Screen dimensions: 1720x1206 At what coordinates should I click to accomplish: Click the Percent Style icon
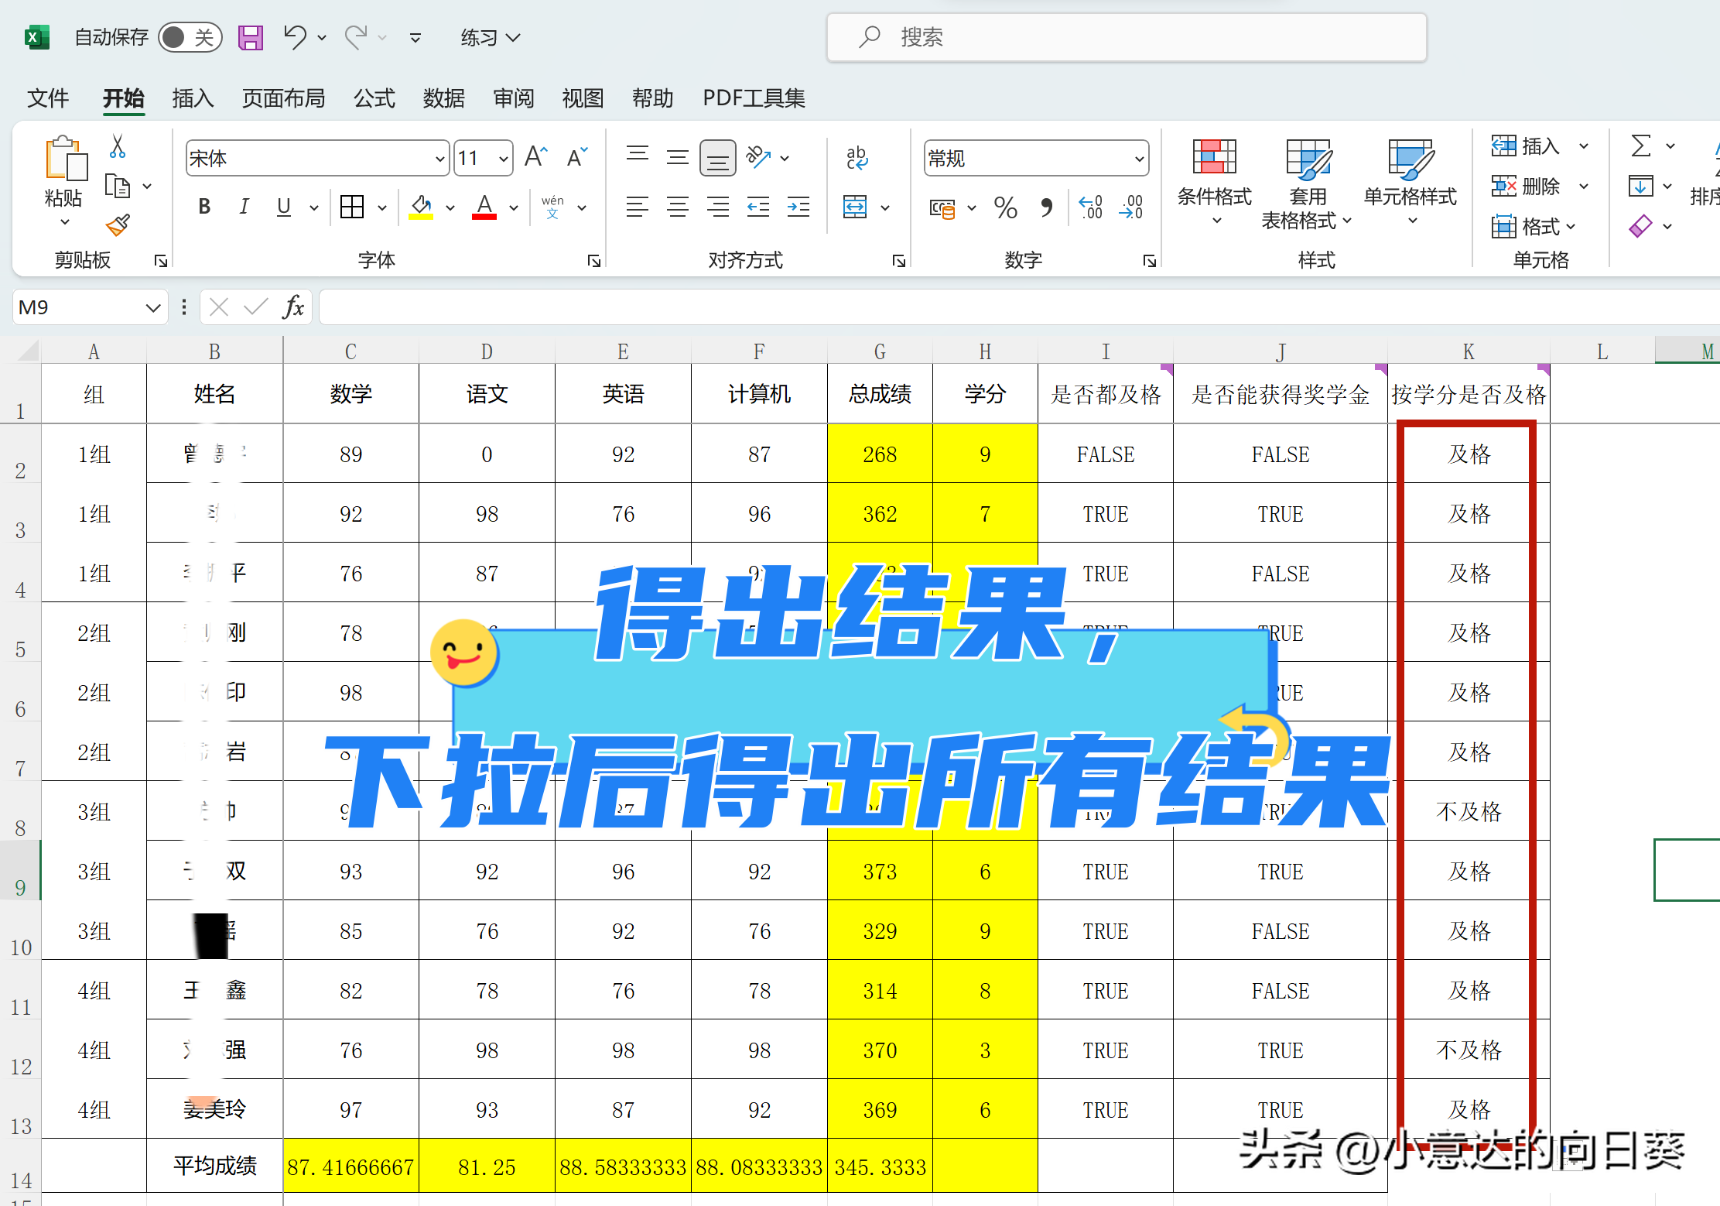pos(1006,207)
